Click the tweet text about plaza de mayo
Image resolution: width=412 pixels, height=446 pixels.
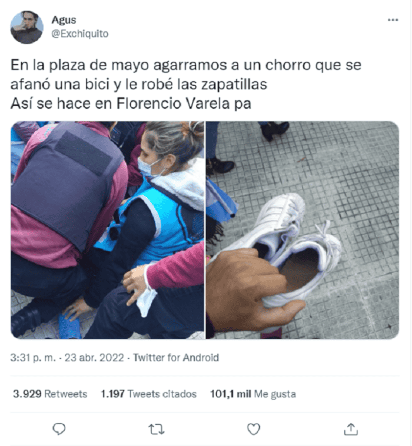tap(186, 75)
